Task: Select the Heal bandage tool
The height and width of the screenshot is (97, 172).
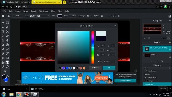Action: pos(7,36)
